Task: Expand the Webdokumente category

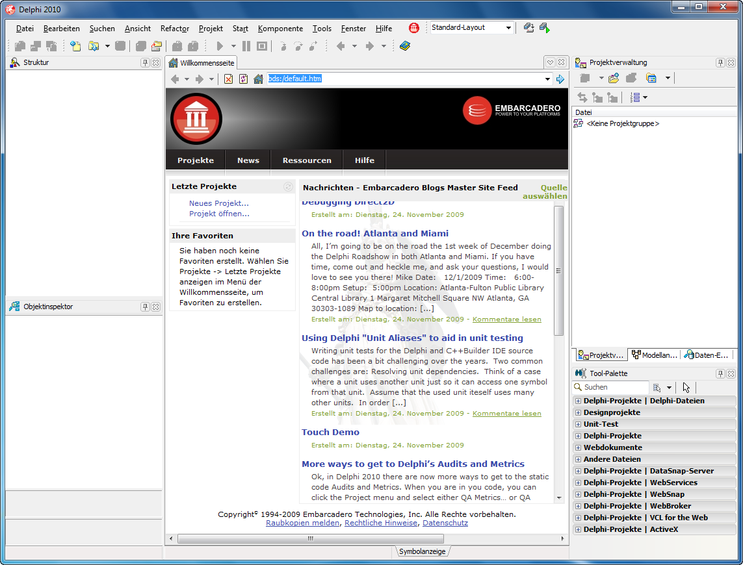Action: [x=578, y=447]
